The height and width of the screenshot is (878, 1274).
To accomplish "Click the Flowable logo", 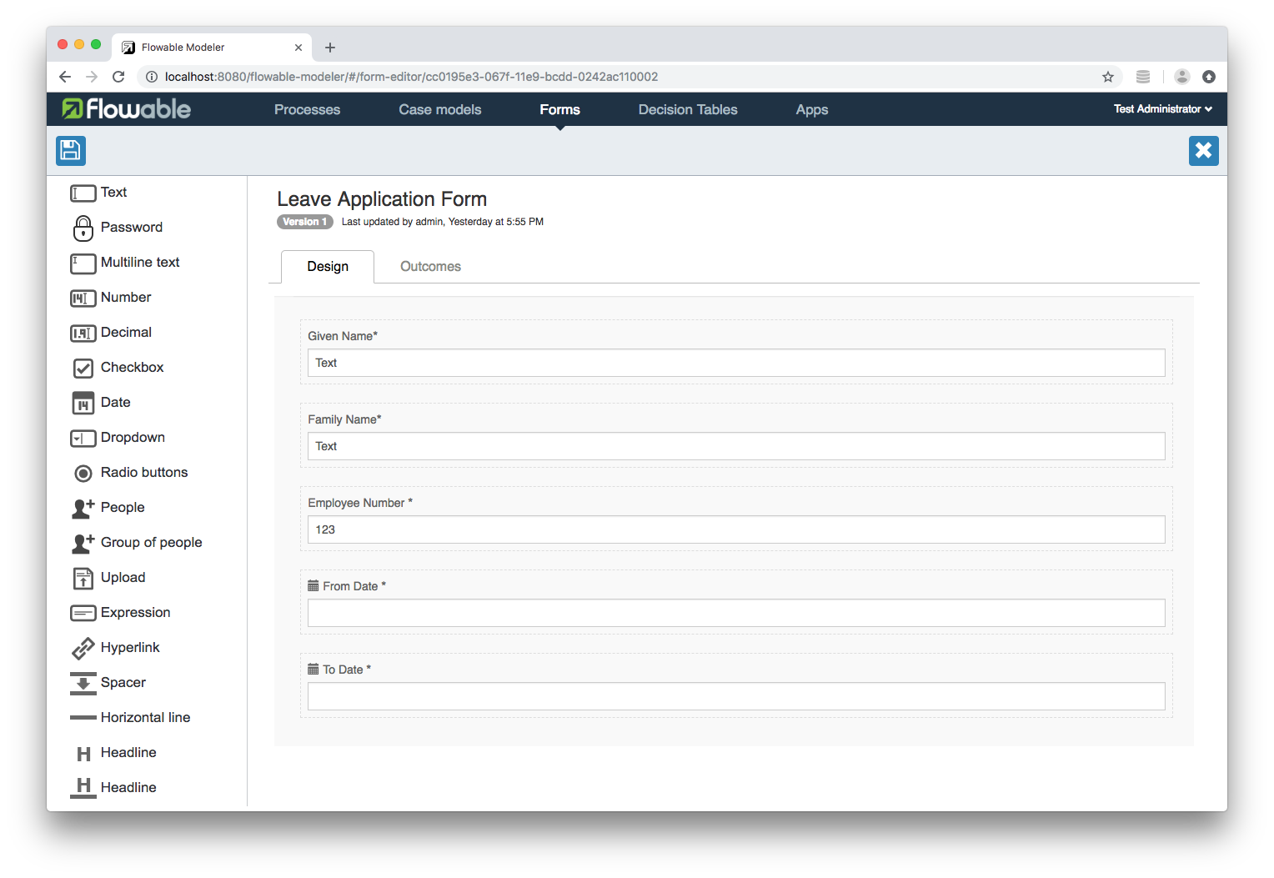I will coord(127,109).
